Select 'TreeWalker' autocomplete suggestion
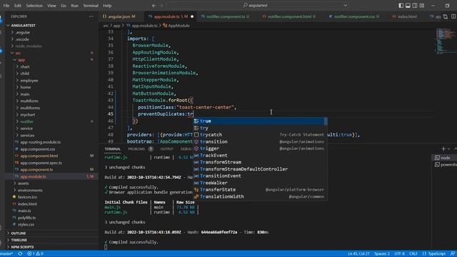This screenshot has height=257, width=457. 260,183
